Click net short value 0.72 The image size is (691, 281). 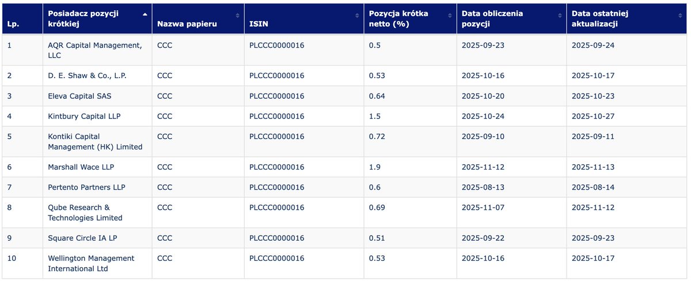coord(377,136)
